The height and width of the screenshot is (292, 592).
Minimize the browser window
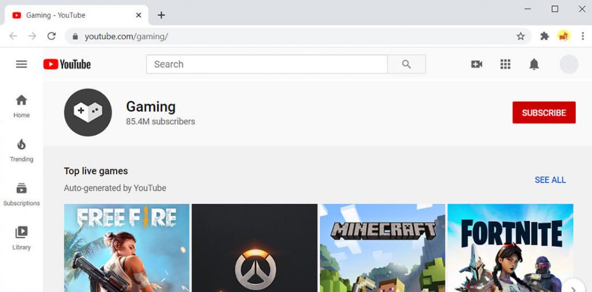(528, 9)
